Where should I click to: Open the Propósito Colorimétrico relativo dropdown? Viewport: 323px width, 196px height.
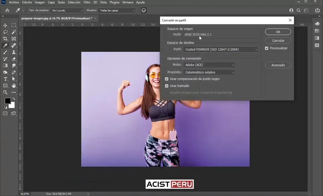pyautogui.click(x=209, y=72)
